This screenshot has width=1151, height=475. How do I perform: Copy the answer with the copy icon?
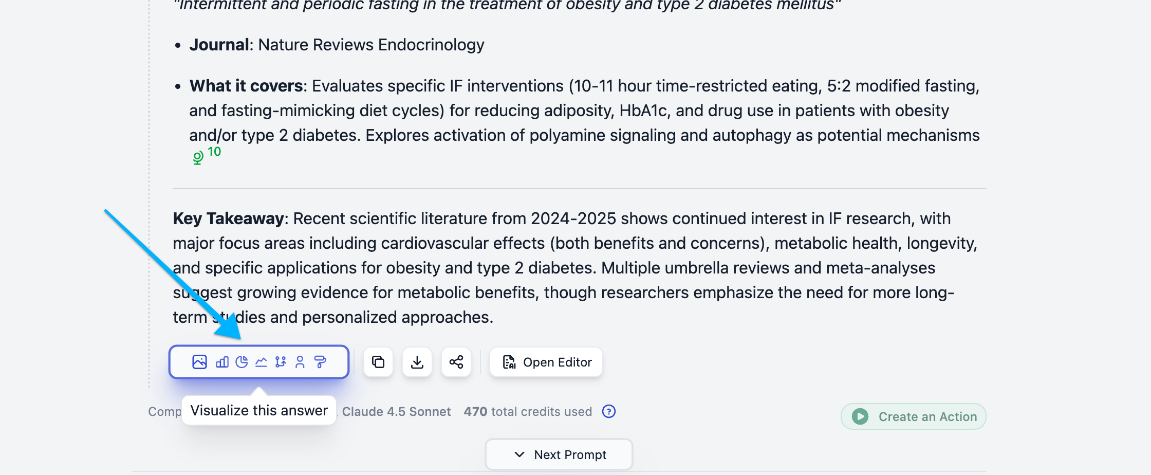(378, 362)
